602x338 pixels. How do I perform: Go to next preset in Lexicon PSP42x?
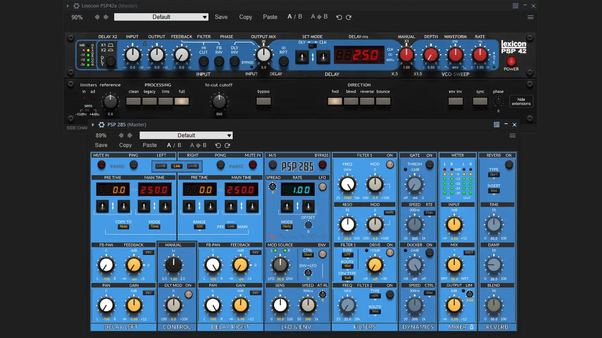pyautogui.click(x=106, y=17)
